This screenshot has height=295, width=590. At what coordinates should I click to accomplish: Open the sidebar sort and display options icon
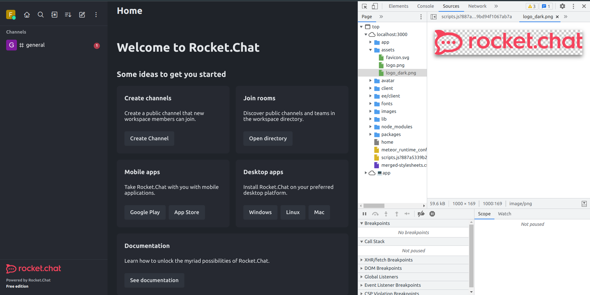pyautogui.click(x=68, y=14)
